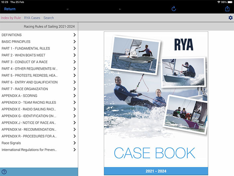
Task: Switch to RYA Cases tab
Action: (x=32, y=18)
